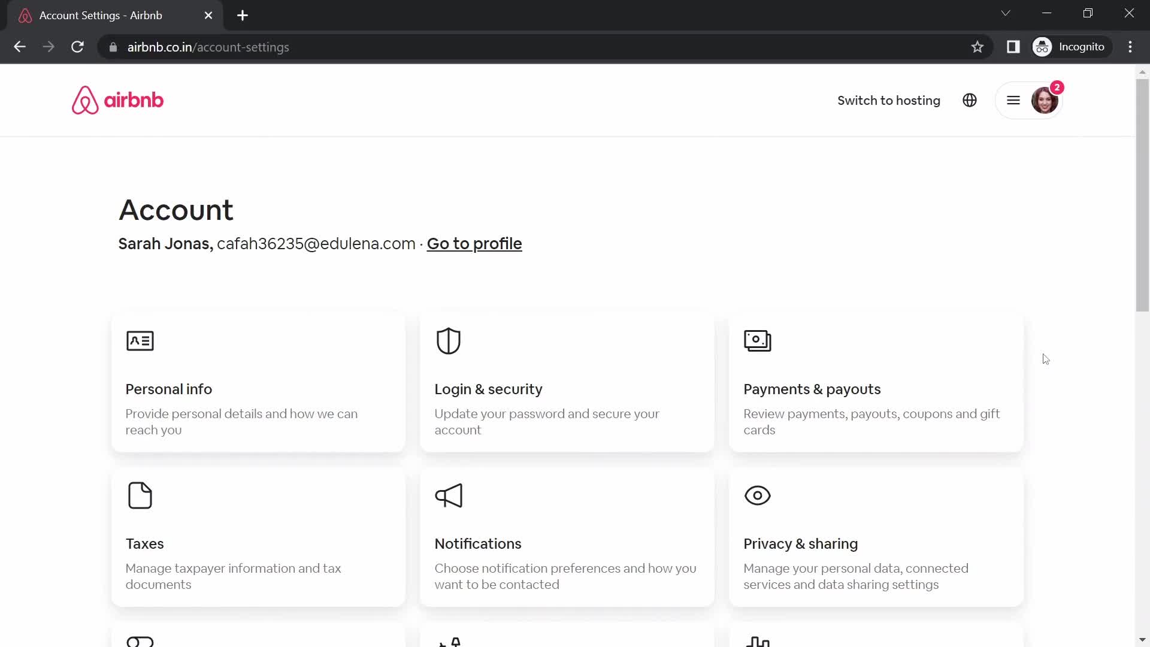Open a new browser tab

point(243,16)
